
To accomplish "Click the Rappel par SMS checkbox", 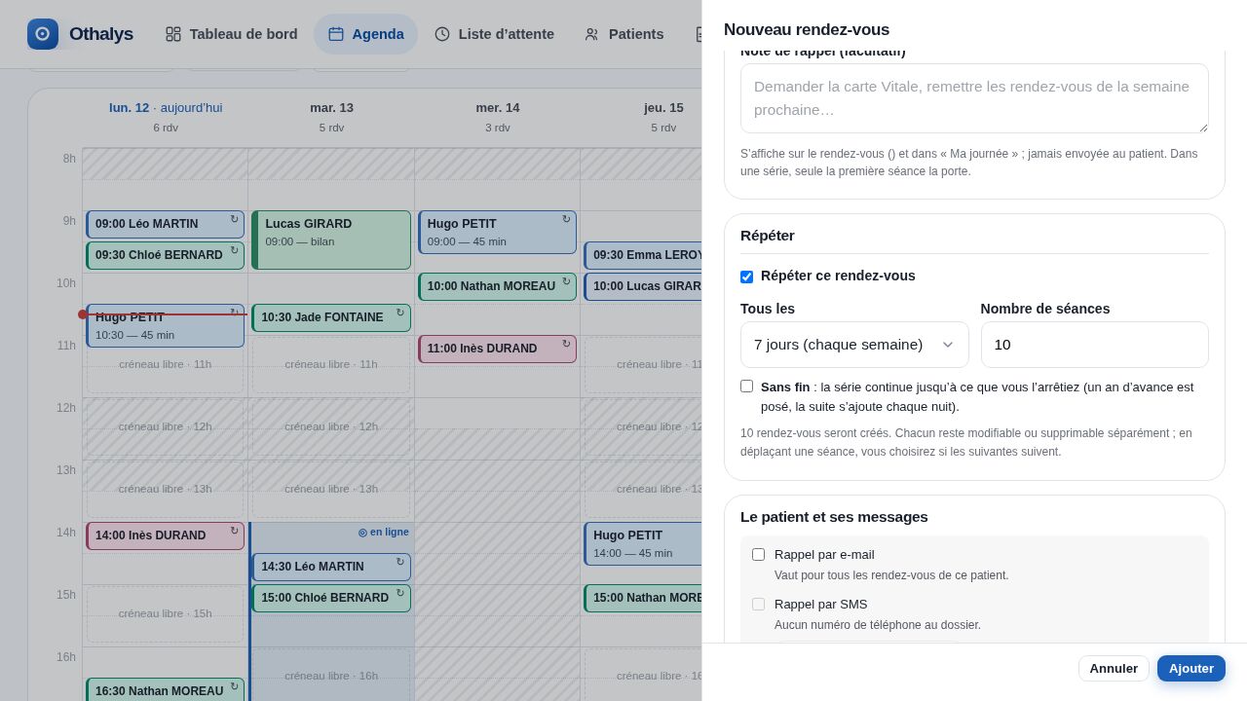I will (x=758, y=605).
